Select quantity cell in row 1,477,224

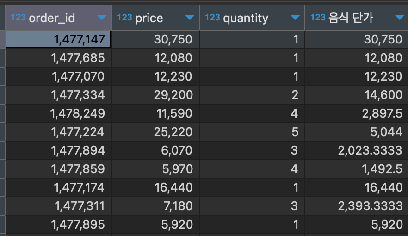click(252, 132)
